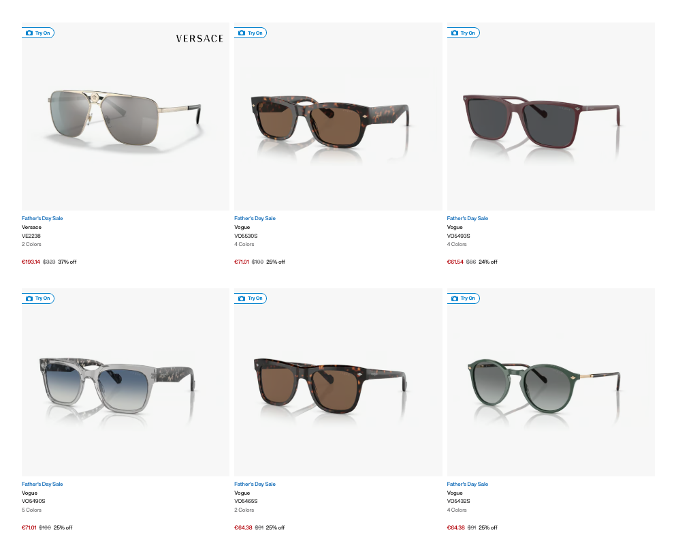Open Try On for Vogue VO5530S
The image size is (676, 552).
pyautogui.click(x=251, y=33)
